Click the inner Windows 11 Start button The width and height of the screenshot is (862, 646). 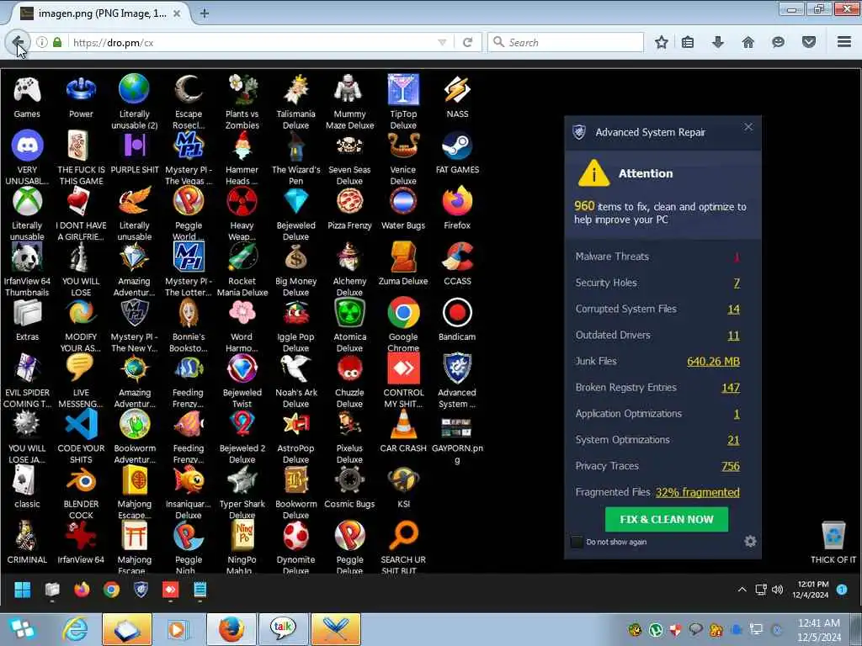click(22, 590)
